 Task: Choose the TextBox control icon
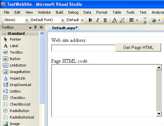click(5, 52)
